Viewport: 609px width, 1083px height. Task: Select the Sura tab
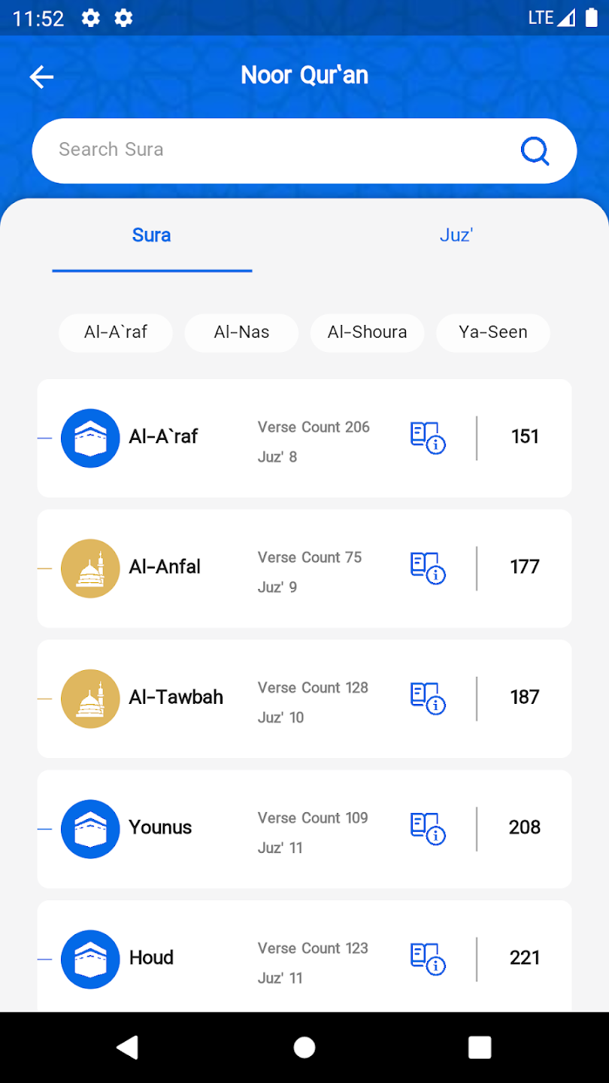point(152,235)
